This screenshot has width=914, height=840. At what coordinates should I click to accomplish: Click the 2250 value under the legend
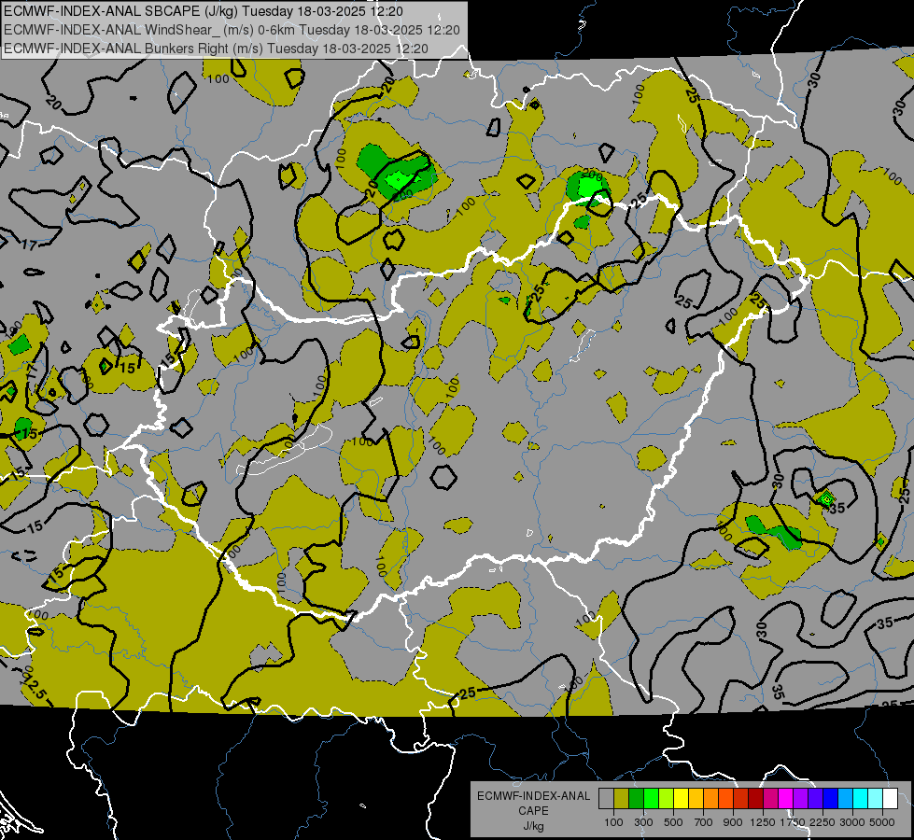coord(823,822)
